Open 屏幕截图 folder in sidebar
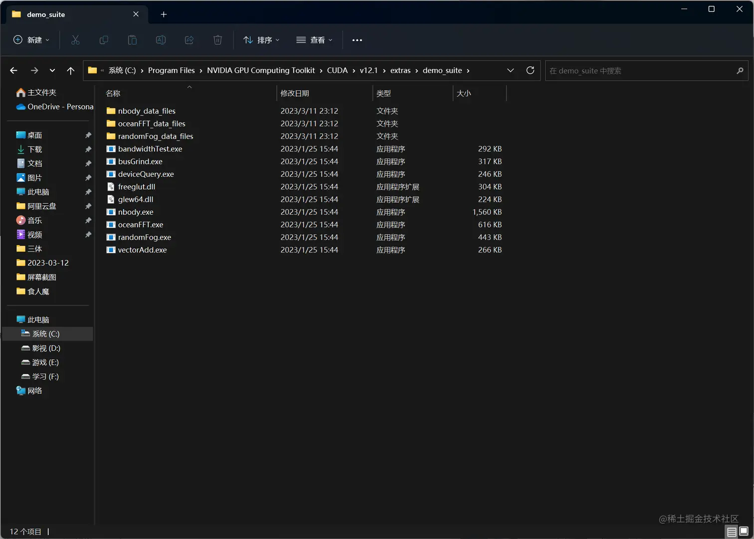 coord(36,277)
